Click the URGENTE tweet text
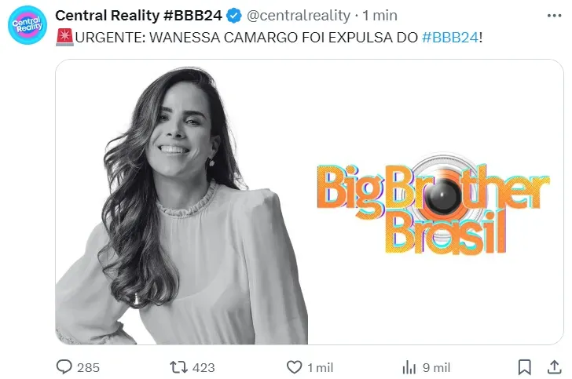Viewport: 572px width, 379px height. 269,37
